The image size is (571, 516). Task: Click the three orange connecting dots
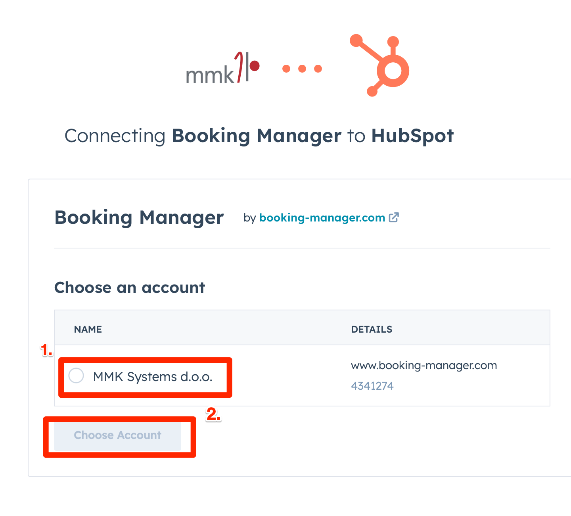(302, 69)
